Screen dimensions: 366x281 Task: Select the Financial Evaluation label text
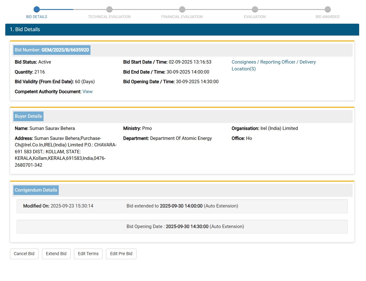coord(182,17)
